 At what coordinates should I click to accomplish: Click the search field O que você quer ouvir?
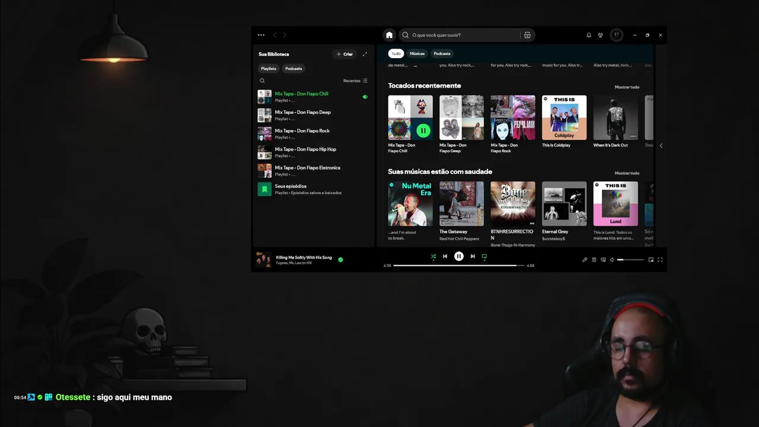(x=466, y=35)
